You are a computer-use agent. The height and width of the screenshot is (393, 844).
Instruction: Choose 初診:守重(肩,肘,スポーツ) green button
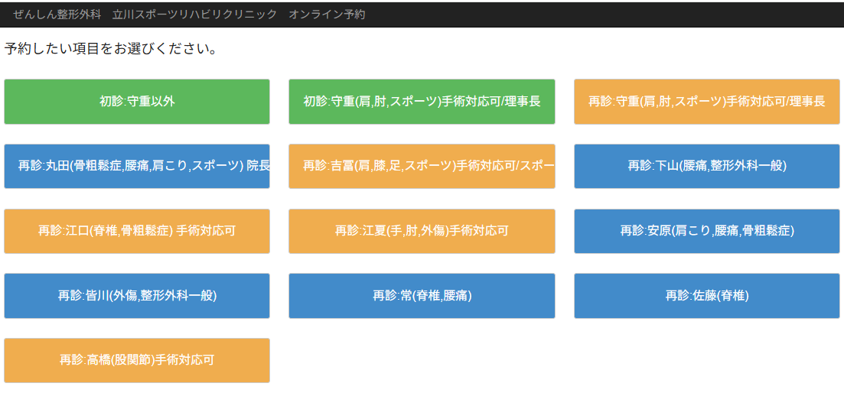422,102
